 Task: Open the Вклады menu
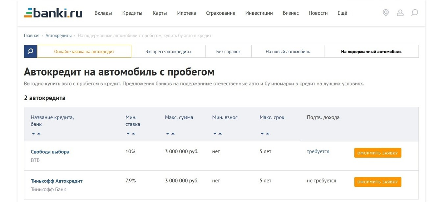[103, 13]
